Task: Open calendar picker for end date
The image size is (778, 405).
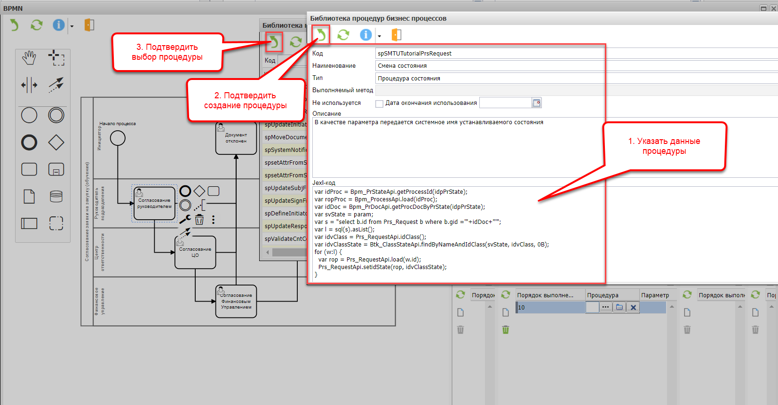Action: pos(536,103)
